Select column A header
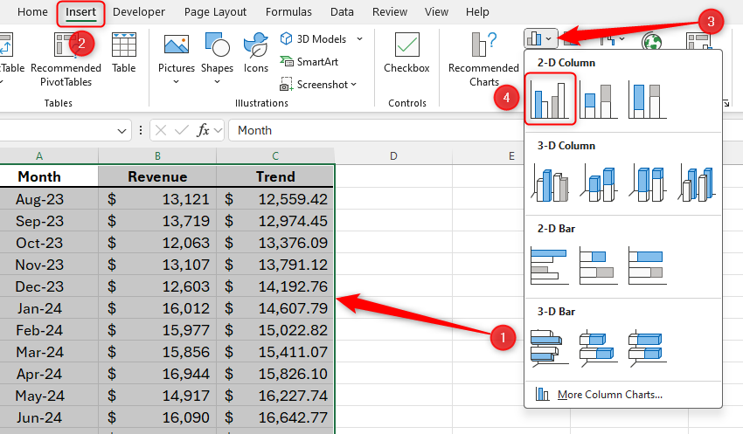Viewport: 743px width, 434px height. pos(39,155)
